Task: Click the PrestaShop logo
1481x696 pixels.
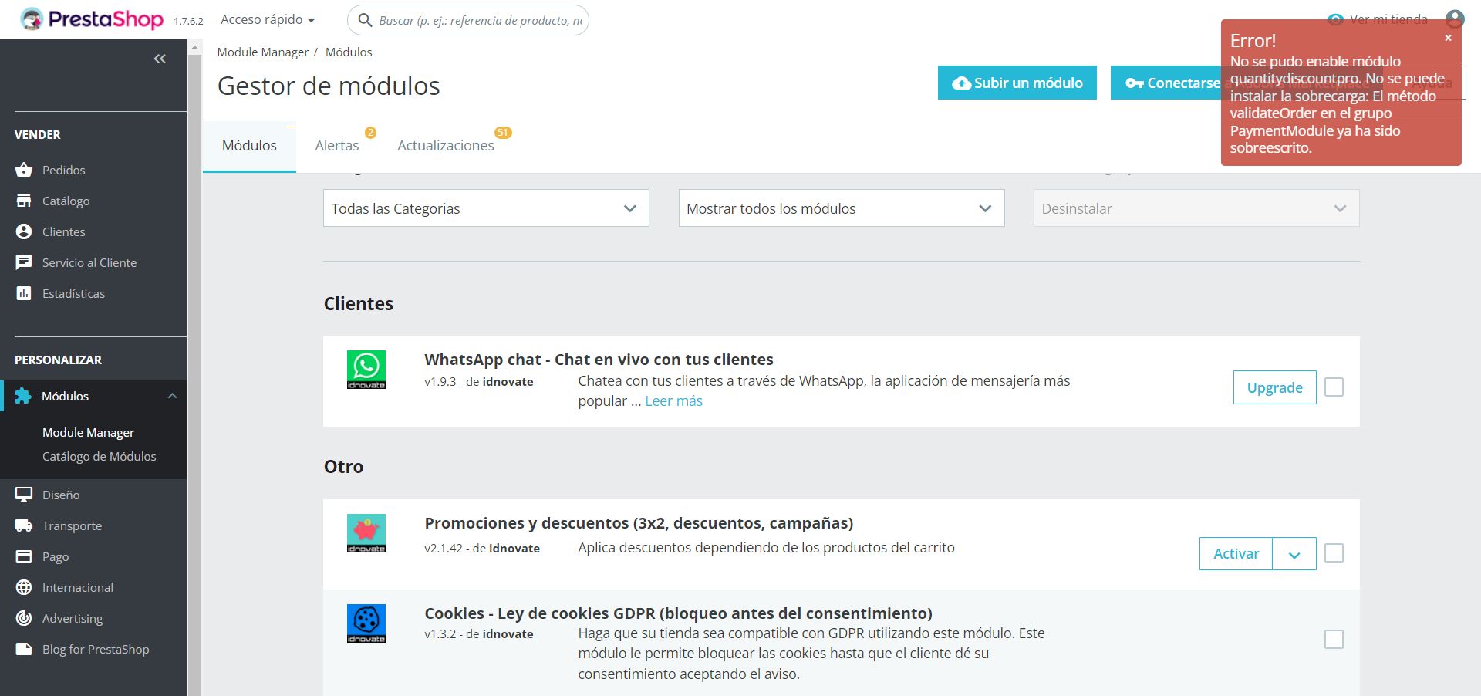Action: 92,19
